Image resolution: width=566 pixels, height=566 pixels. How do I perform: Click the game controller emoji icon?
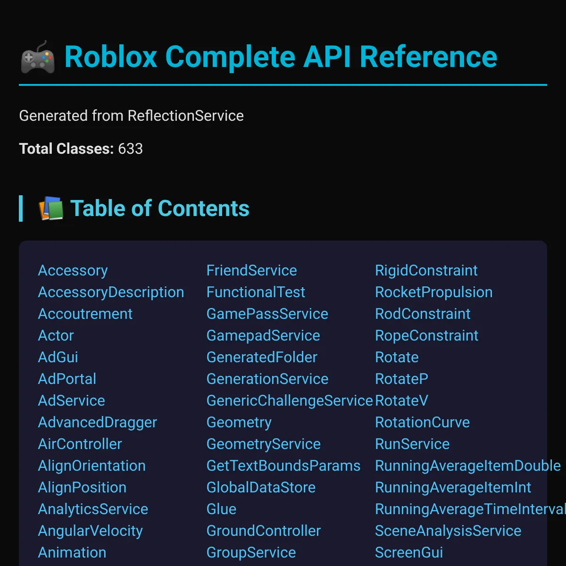tap(38, 57)
